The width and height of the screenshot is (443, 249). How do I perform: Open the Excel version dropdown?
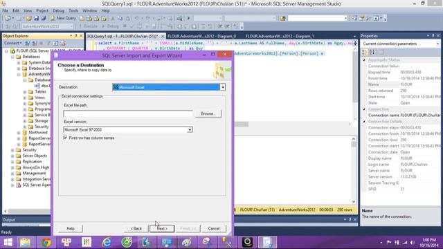[x=190, y=129]
